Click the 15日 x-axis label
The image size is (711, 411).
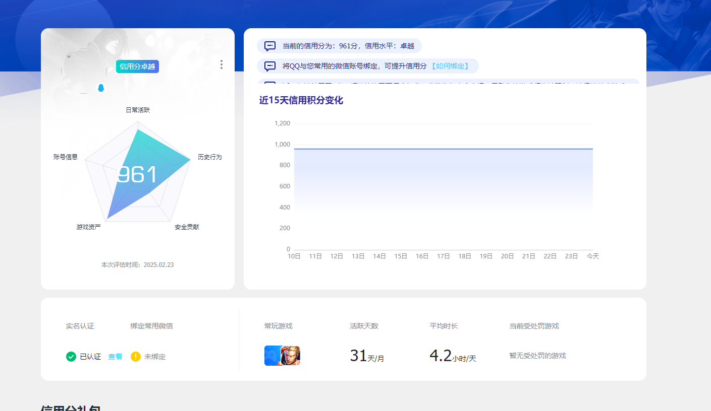(x=401, y=256)
